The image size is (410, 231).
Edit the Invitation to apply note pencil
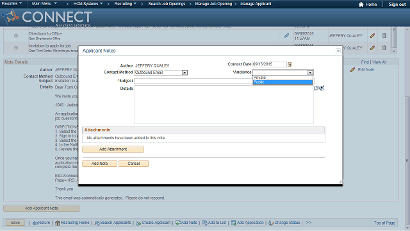point(372,47)
